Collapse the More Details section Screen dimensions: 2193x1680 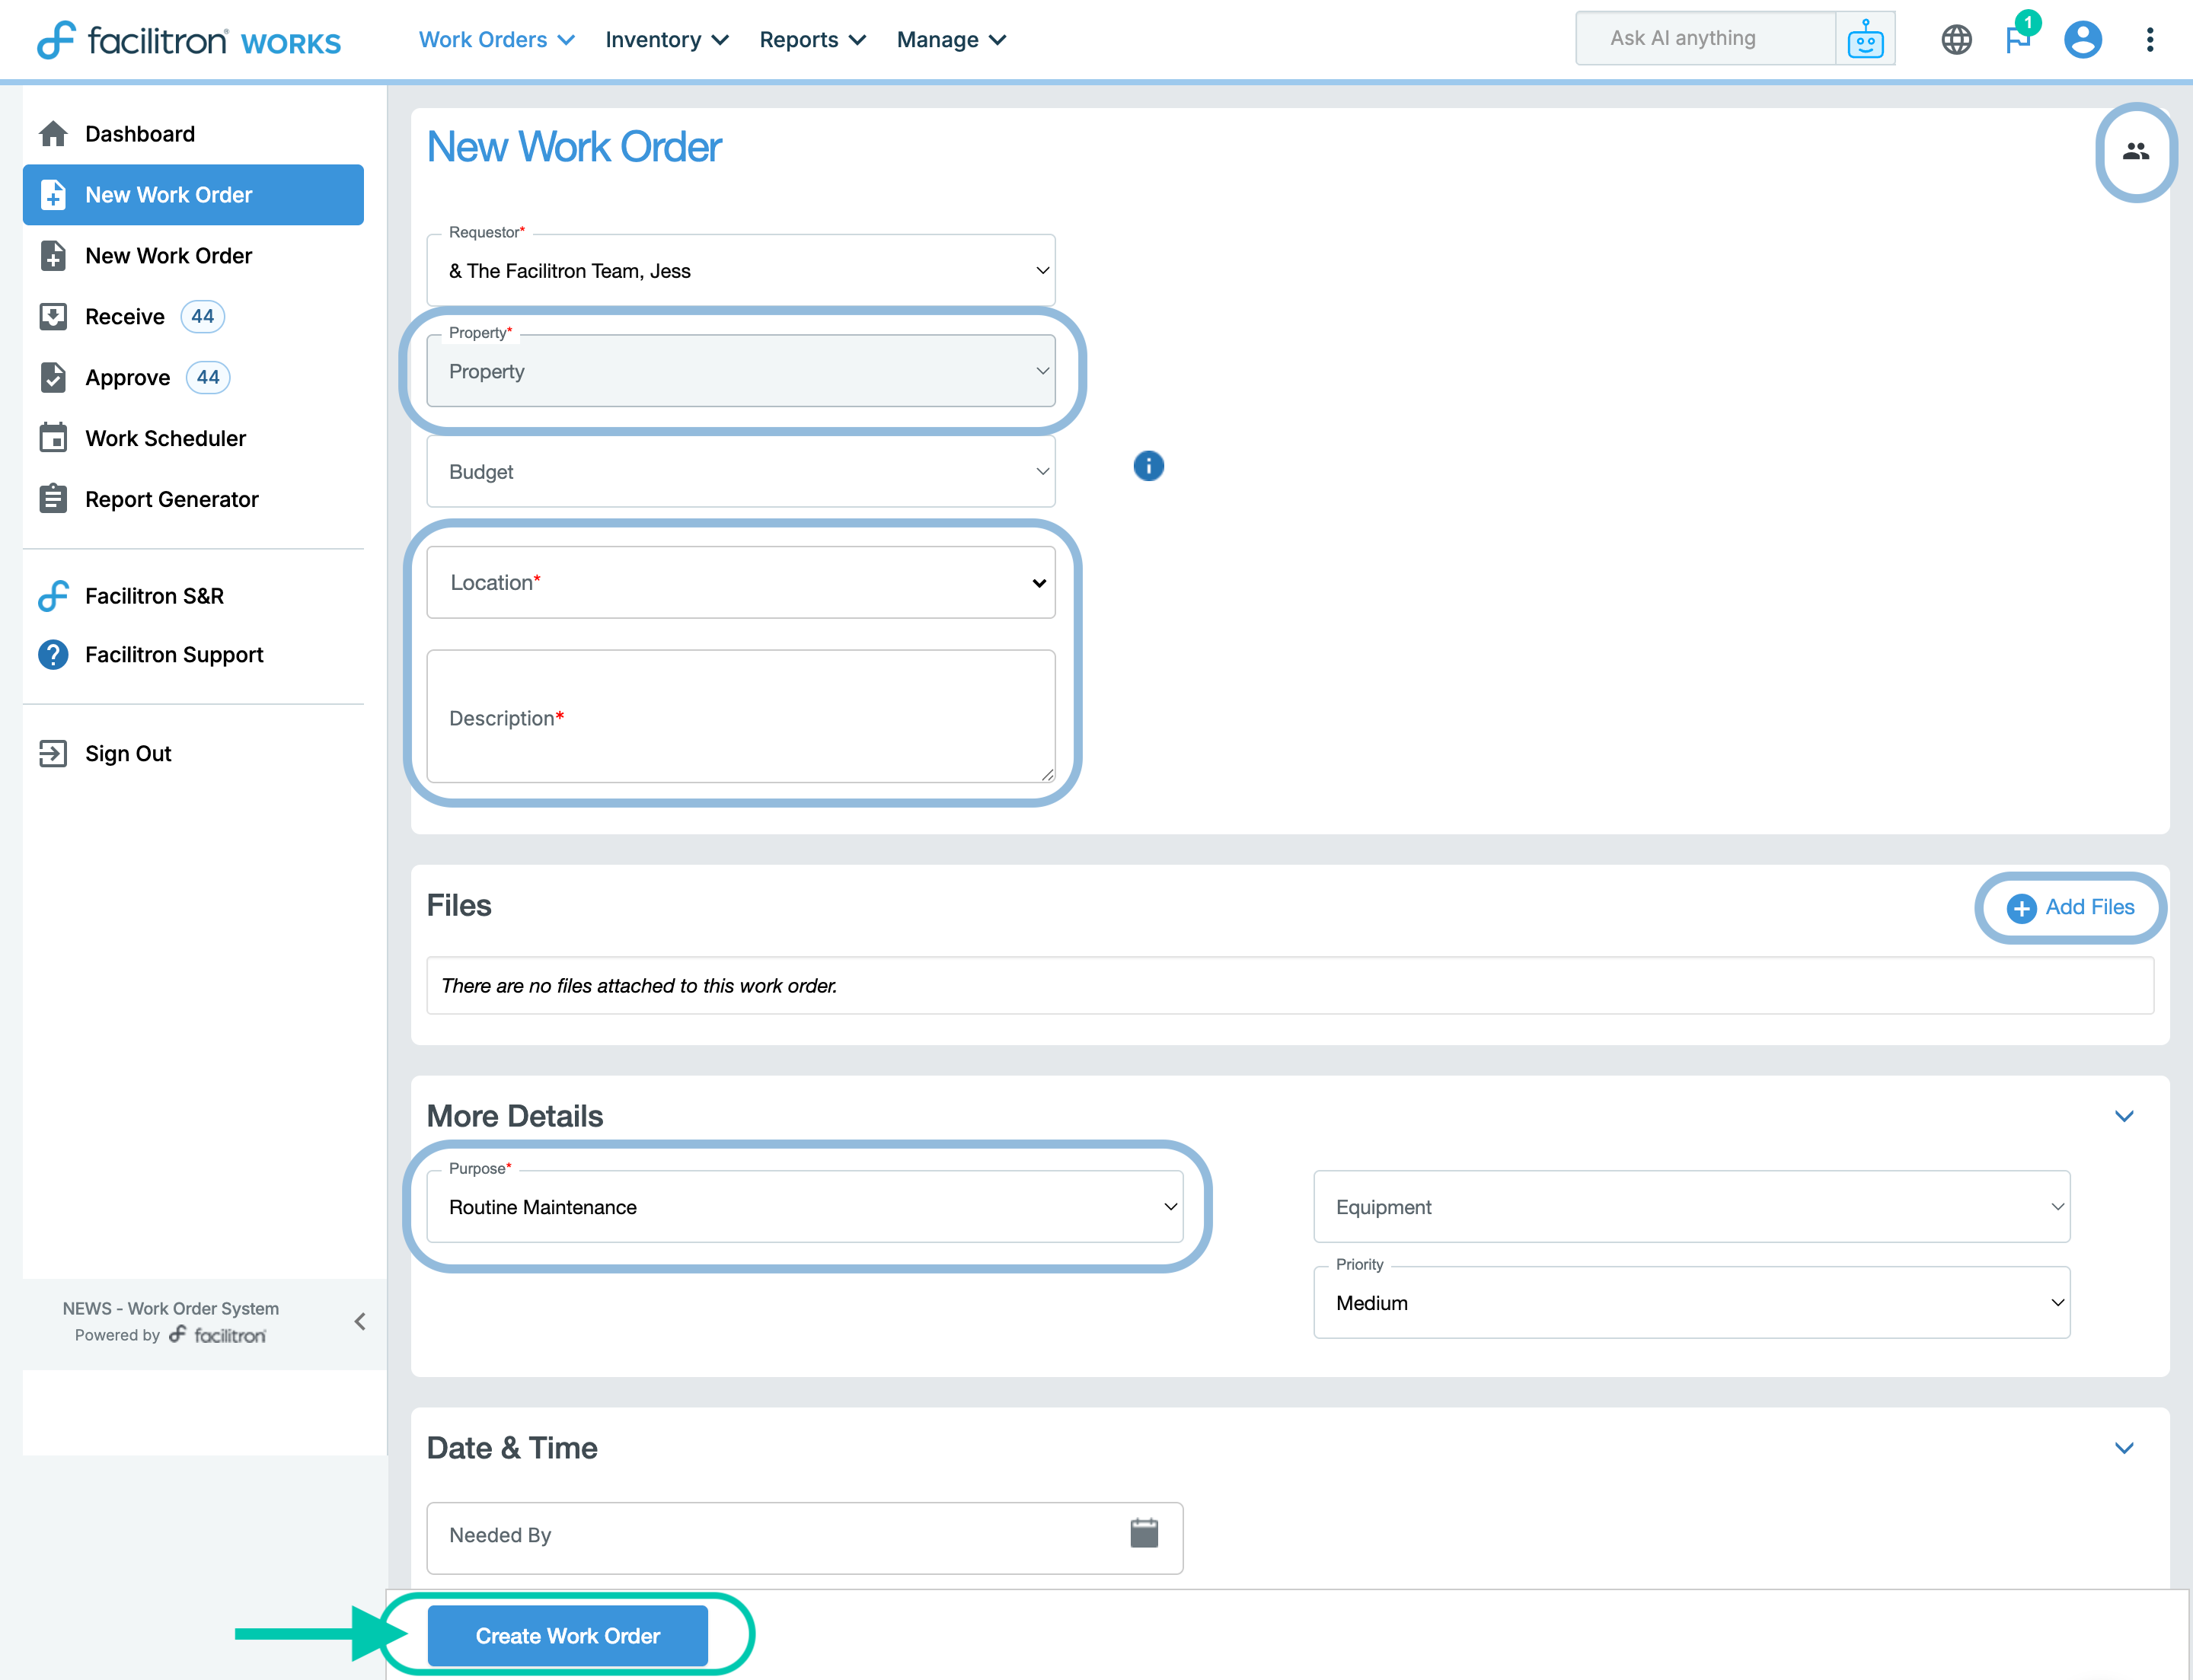coord(2124,1116)
